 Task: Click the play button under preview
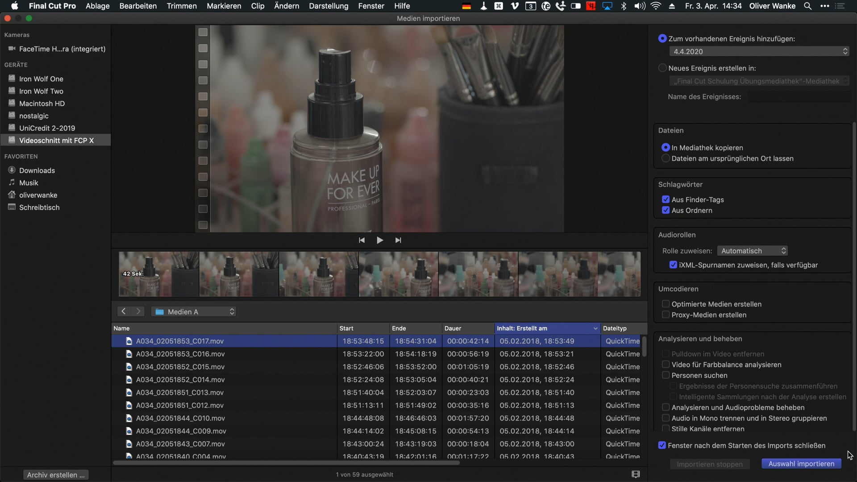[380, 240]
